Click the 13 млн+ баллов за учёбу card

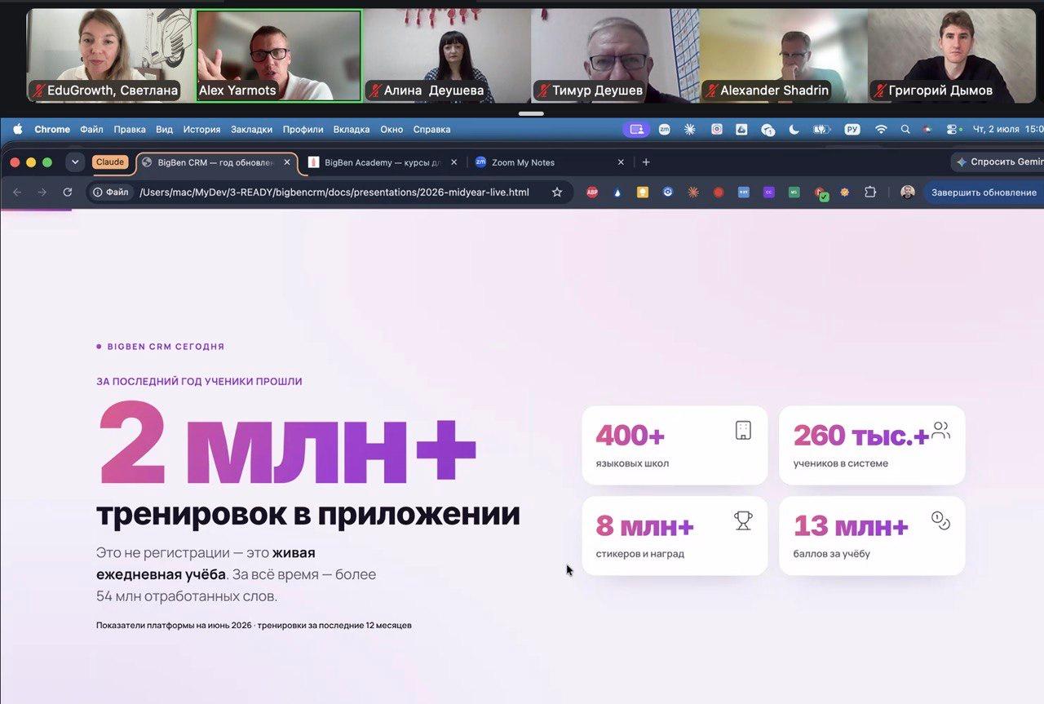[872, 536]
